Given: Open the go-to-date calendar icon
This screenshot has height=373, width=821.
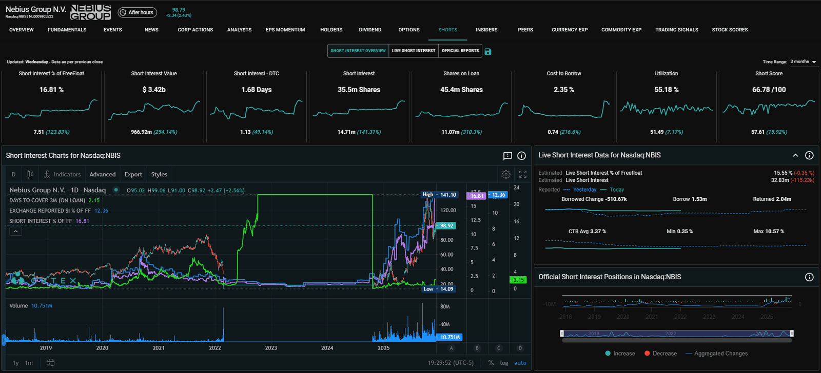Looking at the screenshot, I should pyautogui.click(x=51, y=363).
